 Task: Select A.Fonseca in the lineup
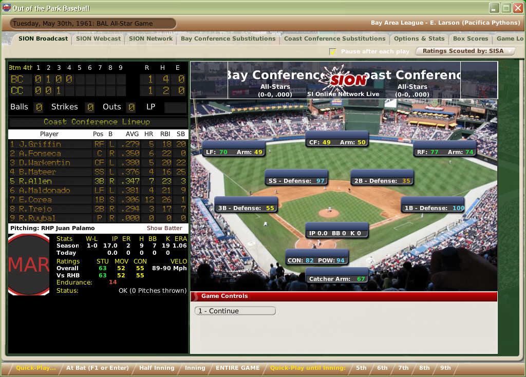tap(98, 154)
